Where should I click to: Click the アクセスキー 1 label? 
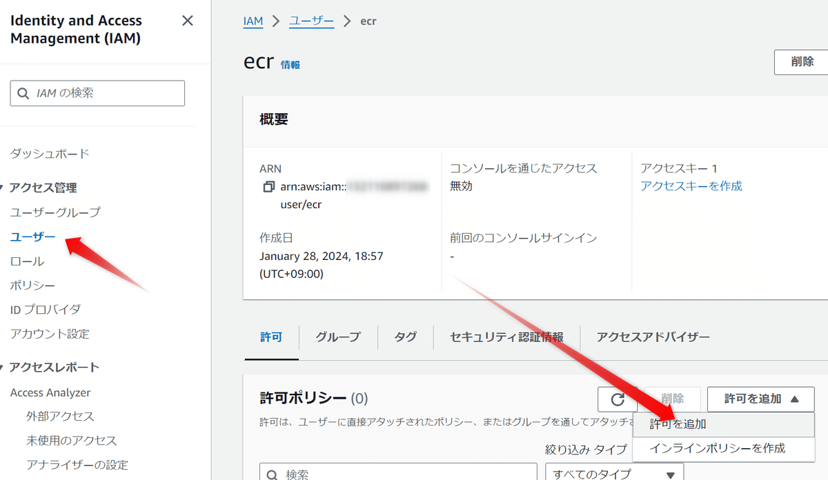679,168
